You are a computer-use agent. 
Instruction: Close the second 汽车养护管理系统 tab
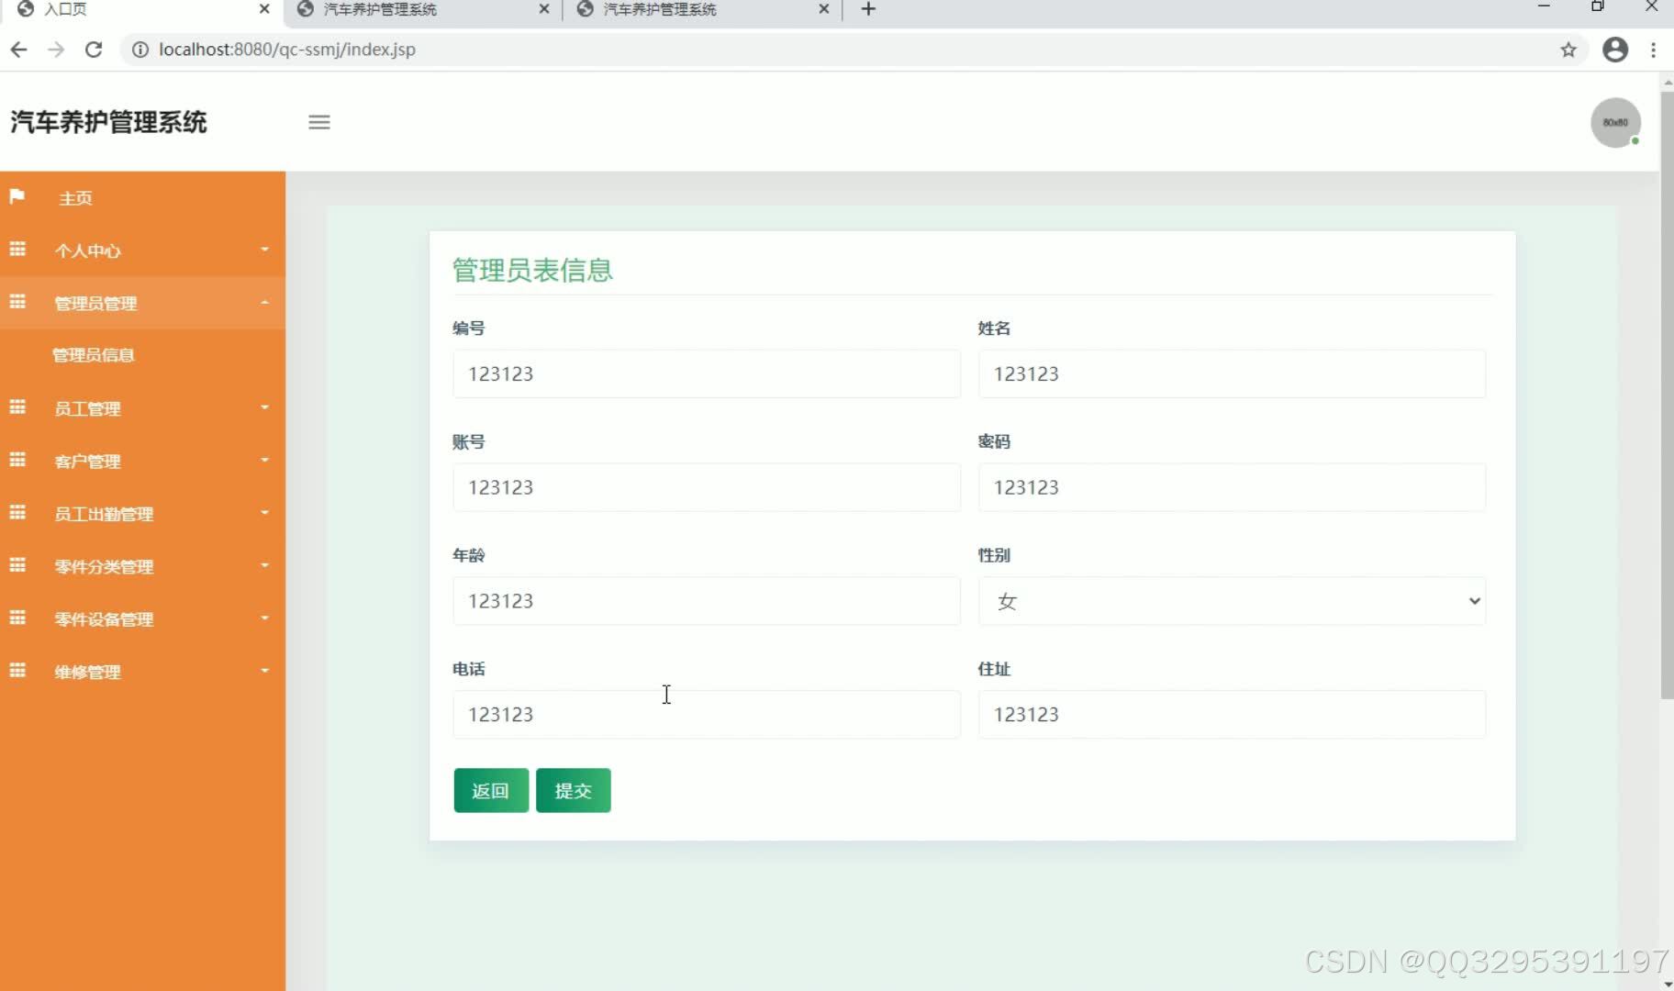[544, 9]
